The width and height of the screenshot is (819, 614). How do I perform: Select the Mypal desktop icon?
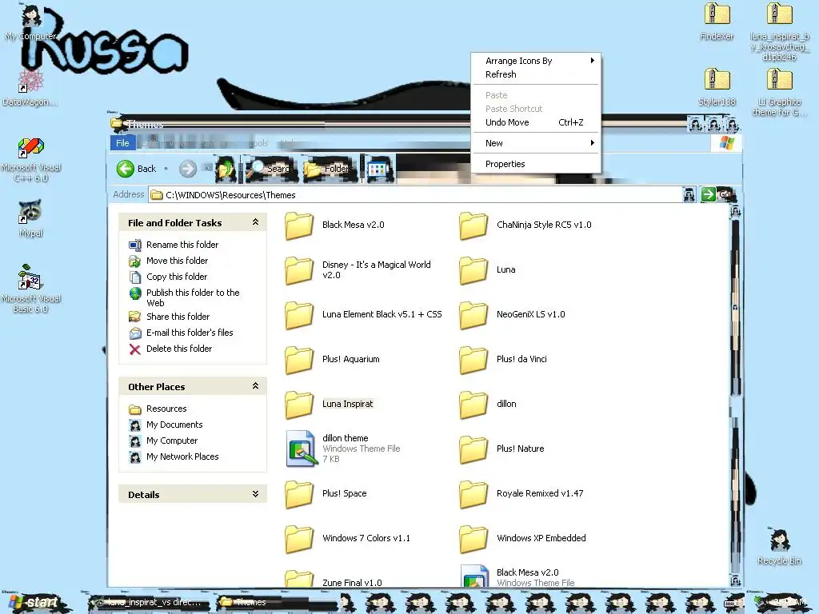click(x=31, y=218)
